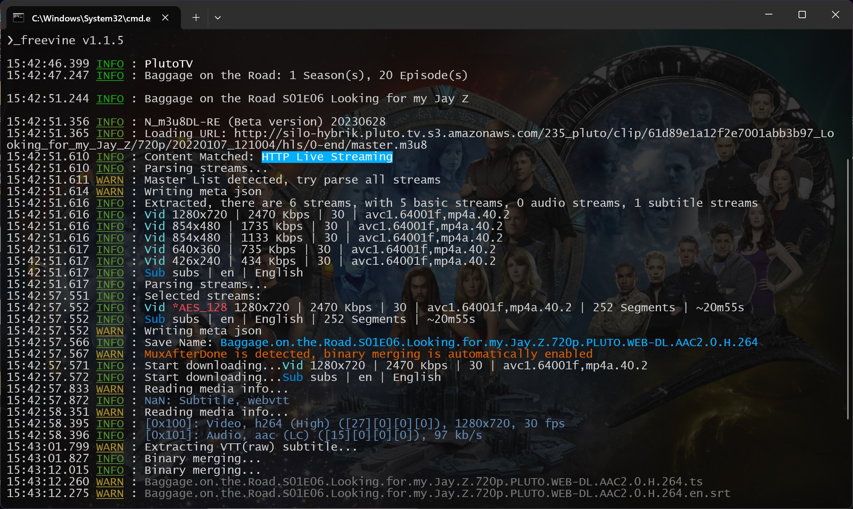The width and height of the screenshot is (853, 509).
Task: Click the PlutoTV service name line
Action: (168, 64)
